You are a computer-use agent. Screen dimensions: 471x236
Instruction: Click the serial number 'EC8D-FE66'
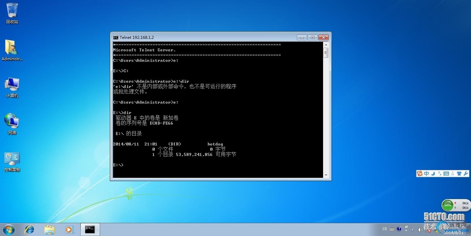[x=161, y=123]
